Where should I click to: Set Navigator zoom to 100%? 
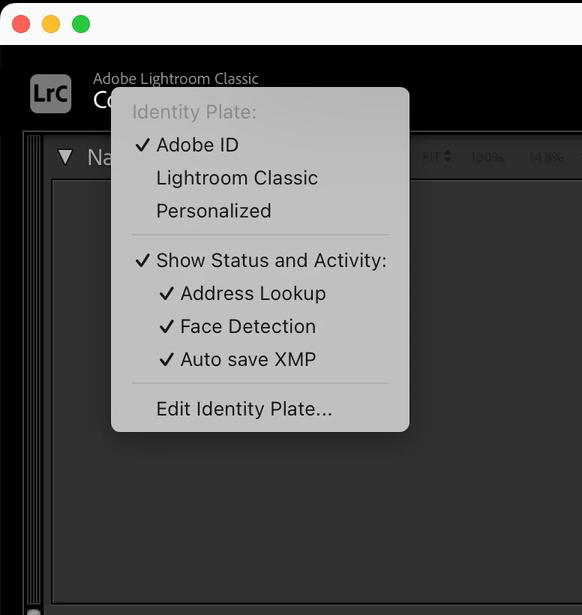(x=487, y=157)
